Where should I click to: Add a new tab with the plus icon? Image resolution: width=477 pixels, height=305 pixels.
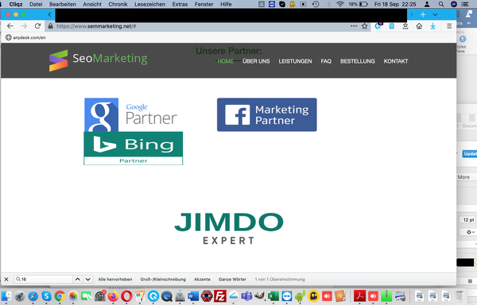tap(423, 14)
